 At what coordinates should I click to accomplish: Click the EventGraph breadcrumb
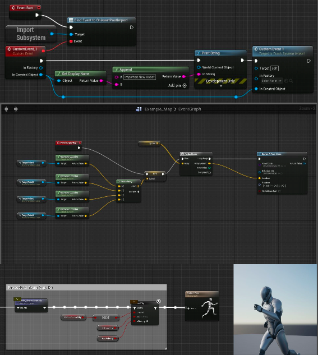[190, 109]
